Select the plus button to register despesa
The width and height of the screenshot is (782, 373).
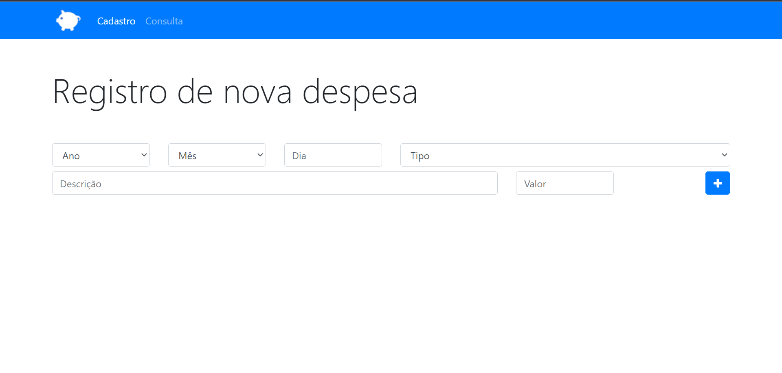pyautogui.click(x=717, y=183)
